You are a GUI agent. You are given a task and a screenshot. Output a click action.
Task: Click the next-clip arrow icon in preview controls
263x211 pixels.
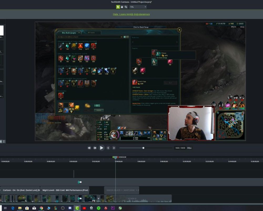(x=114, y=148)
